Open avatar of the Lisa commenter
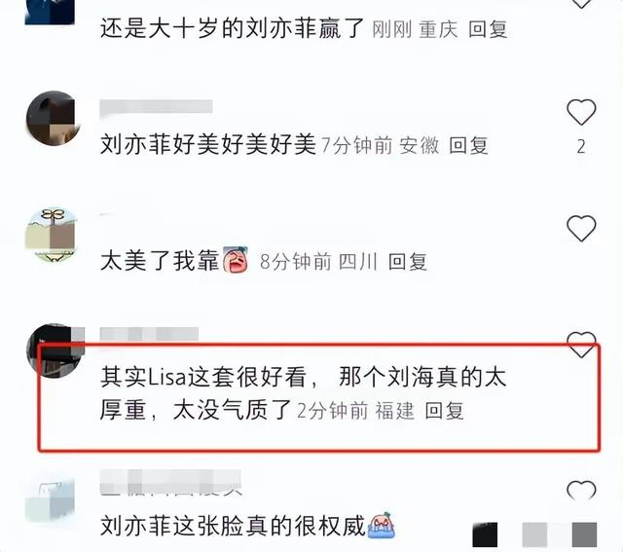The image size is (623, 552). pos(55,350)
